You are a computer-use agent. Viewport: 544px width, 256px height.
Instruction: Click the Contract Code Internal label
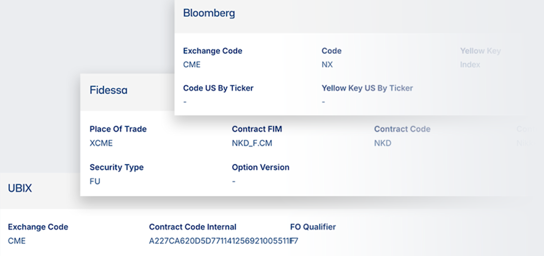coord(193,227)
